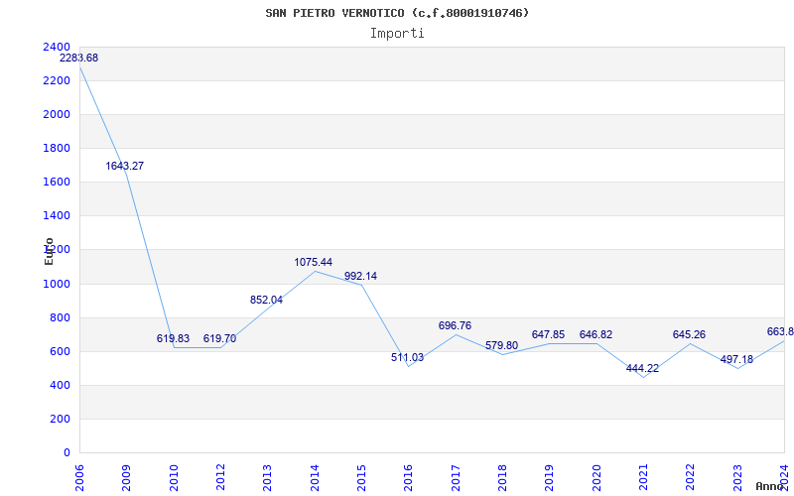This screenshot has width=794, height=496.
Task: Click the data label 511.03
Action: (407, 357)
